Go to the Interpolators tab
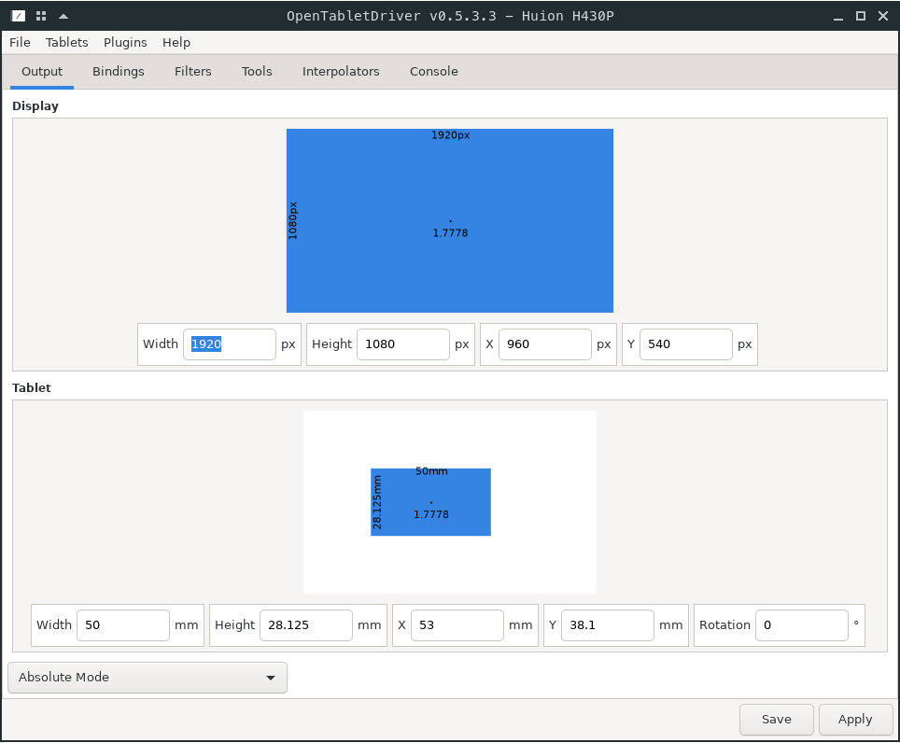 pyautogui.click(x=341, y=72)
